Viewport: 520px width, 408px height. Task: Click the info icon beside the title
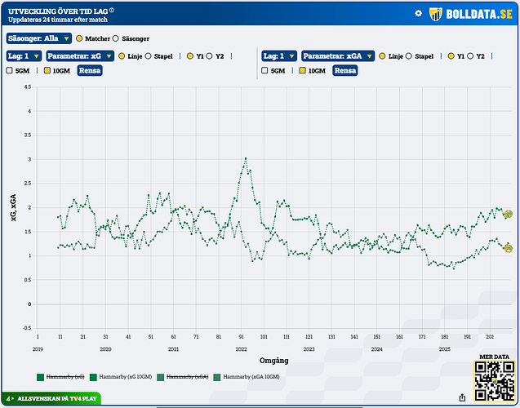[112, 10]
